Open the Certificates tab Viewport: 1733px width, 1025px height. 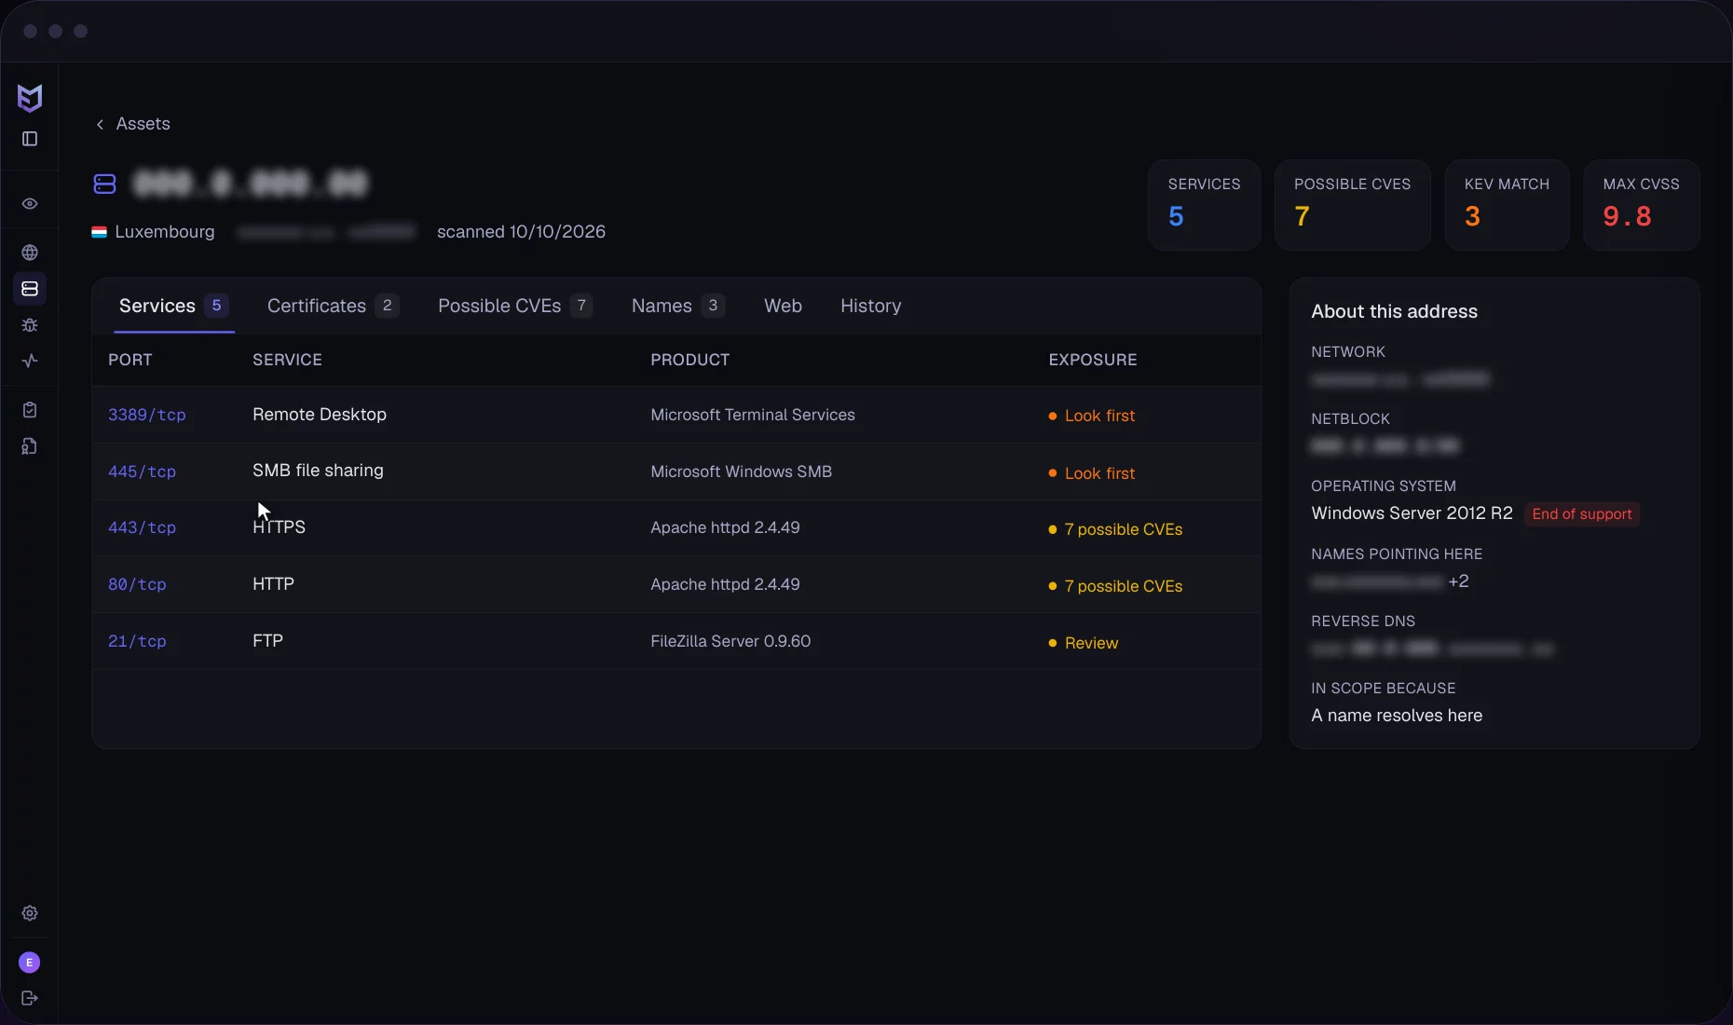coord(333,306)
